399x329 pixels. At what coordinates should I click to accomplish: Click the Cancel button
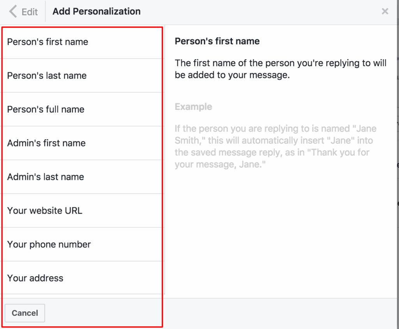(25, 313)
